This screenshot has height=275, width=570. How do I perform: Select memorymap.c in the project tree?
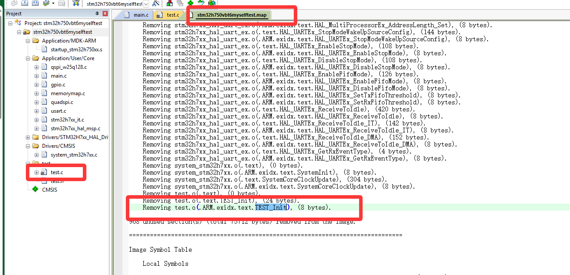(68, 93)
